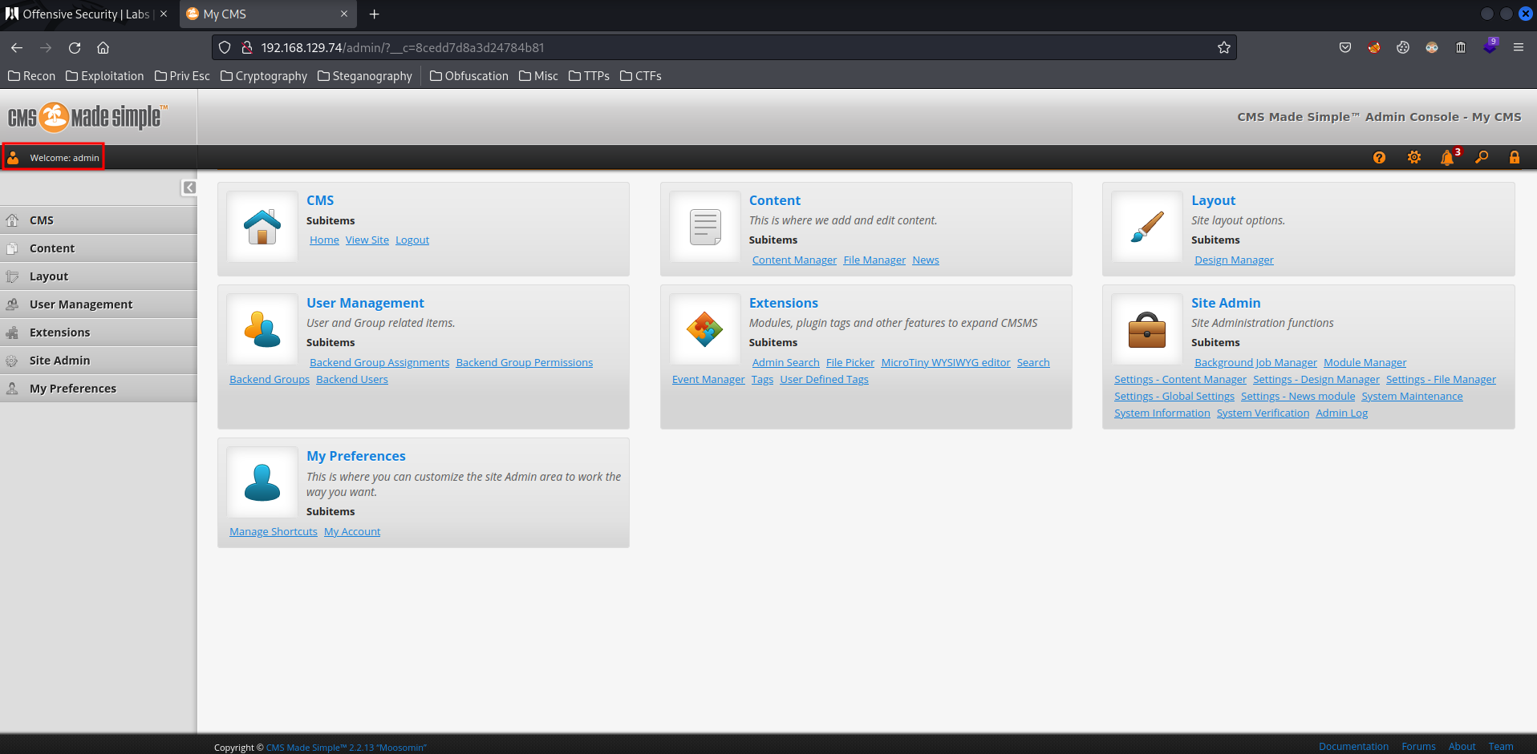Collapse the sidebar with the arrow toggle
The width and height of the screenshot is (1537, 754).
pos(189,187)
